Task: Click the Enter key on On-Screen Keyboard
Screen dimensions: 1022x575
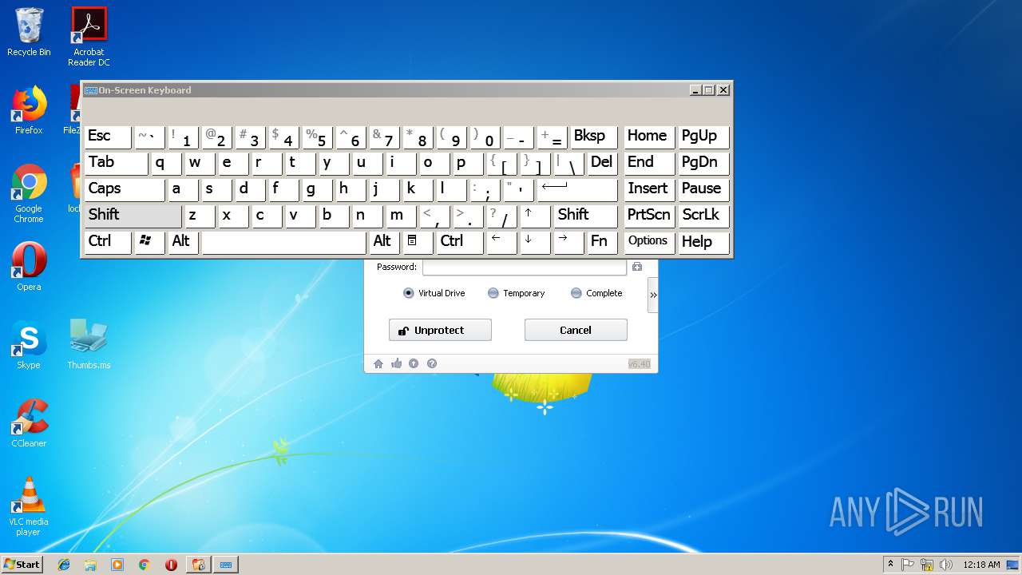Action: (577, 189)
